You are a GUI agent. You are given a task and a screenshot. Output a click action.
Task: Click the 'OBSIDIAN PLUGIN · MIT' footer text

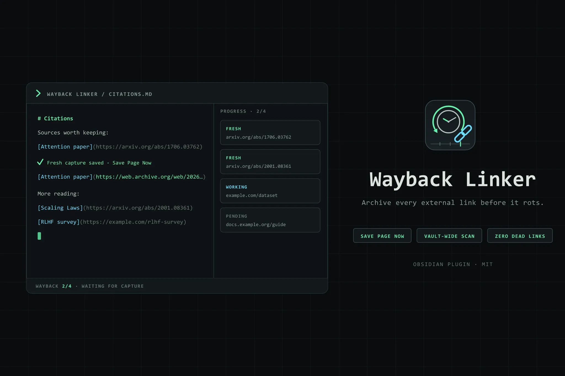453,264
